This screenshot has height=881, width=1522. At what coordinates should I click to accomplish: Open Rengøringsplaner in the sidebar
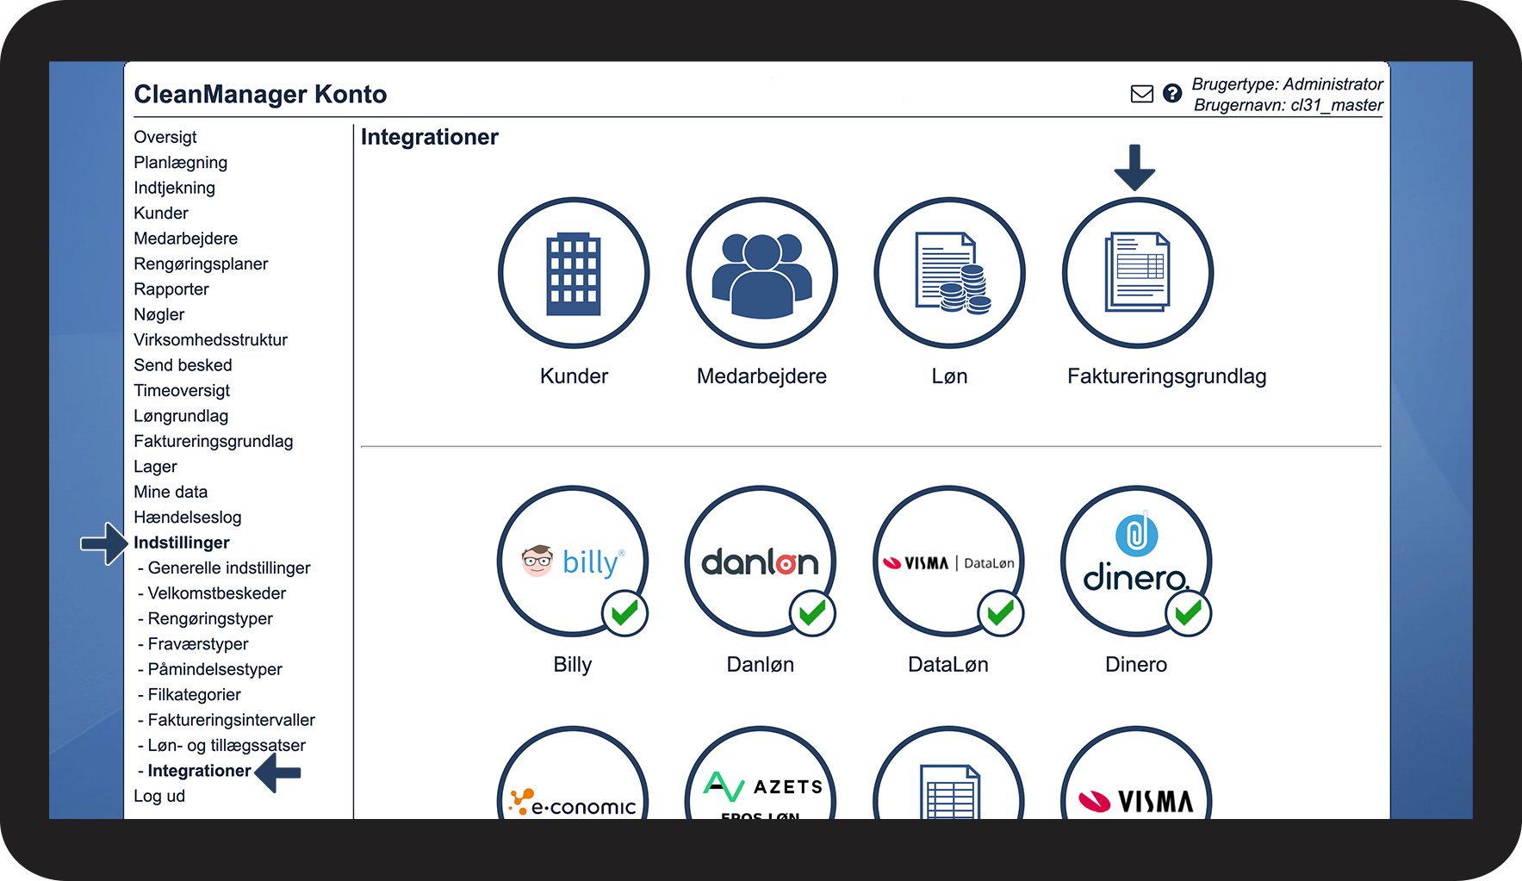[201, 264]
